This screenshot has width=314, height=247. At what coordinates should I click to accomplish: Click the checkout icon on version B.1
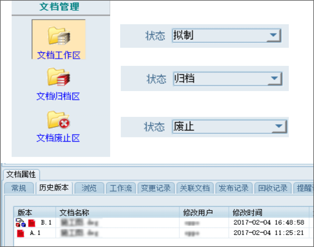coord(20,222)
